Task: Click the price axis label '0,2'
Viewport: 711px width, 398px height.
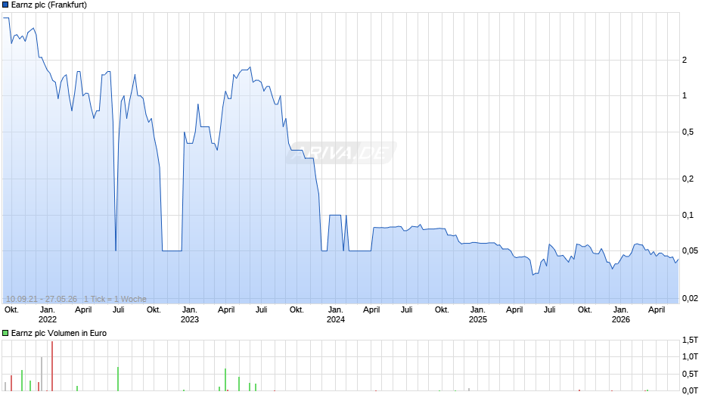Action: click(688, 179)
